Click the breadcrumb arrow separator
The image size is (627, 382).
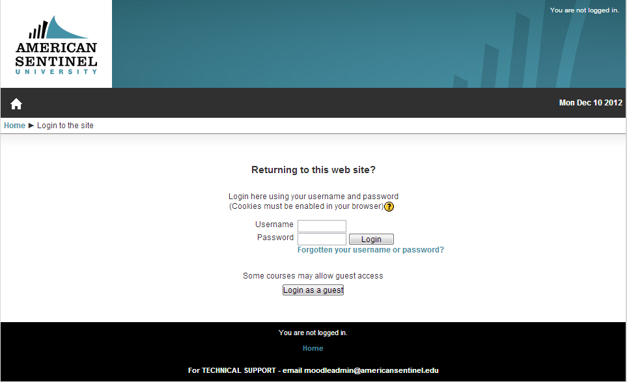(x=31, y=126)
